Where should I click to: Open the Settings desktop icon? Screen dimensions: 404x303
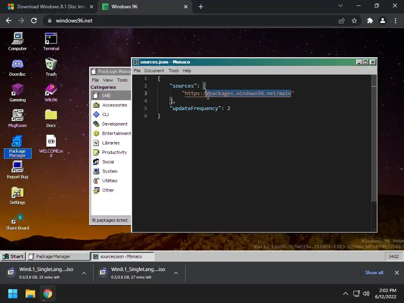(x=17, y=196)
